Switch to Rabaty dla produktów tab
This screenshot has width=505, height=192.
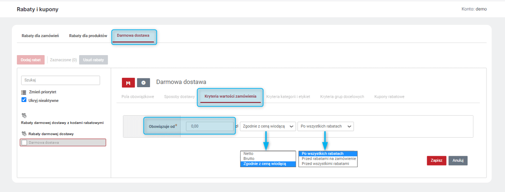pos(88,36)
